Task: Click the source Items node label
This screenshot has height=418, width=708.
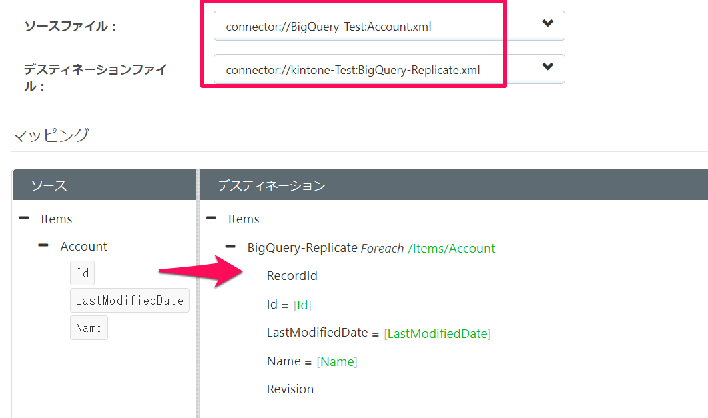Action: 57,219
